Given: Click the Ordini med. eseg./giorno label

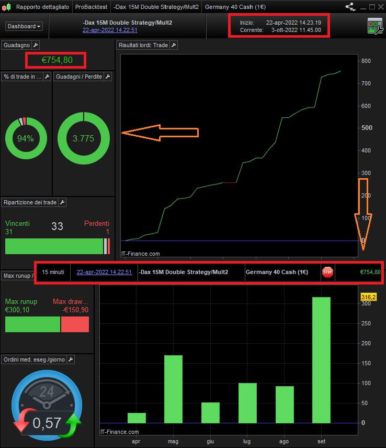Looking at the screenshot, I should (34, 359).
